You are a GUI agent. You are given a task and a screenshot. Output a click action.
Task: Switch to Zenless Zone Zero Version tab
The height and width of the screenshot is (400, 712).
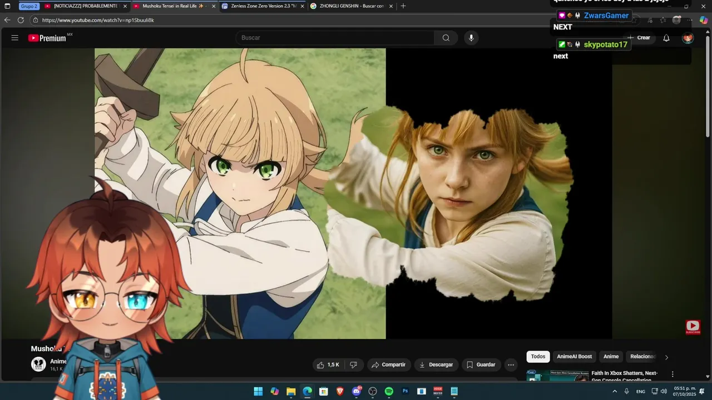[x=263, y=6]
